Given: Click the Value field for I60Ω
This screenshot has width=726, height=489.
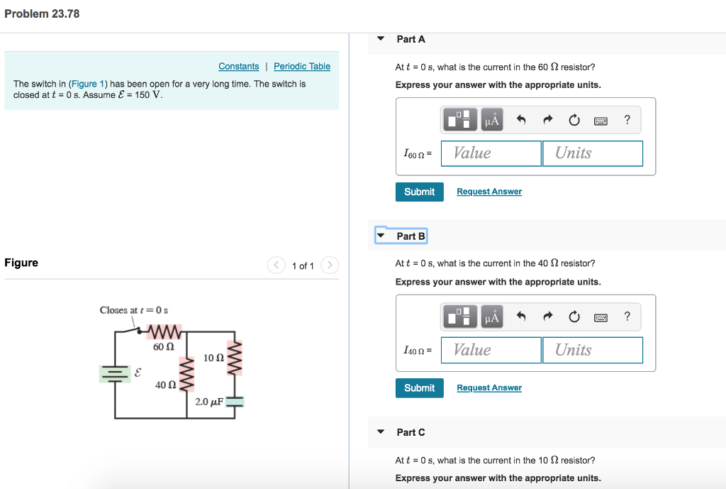Looking at the screenshot, I should (x=491, y=153).
